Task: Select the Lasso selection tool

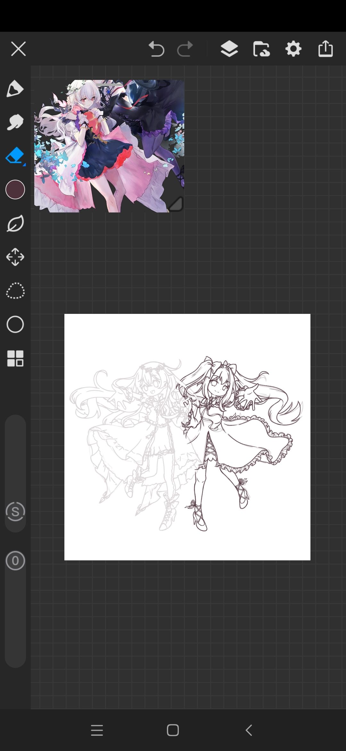Action: tap(15, 291)
